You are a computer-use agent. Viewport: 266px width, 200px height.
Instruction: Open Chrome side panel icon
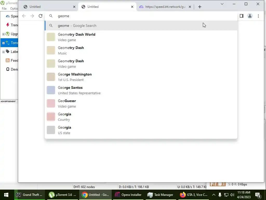point(242,16)
